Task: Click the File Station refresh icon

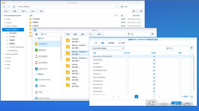Action: (x=14, y=6)
